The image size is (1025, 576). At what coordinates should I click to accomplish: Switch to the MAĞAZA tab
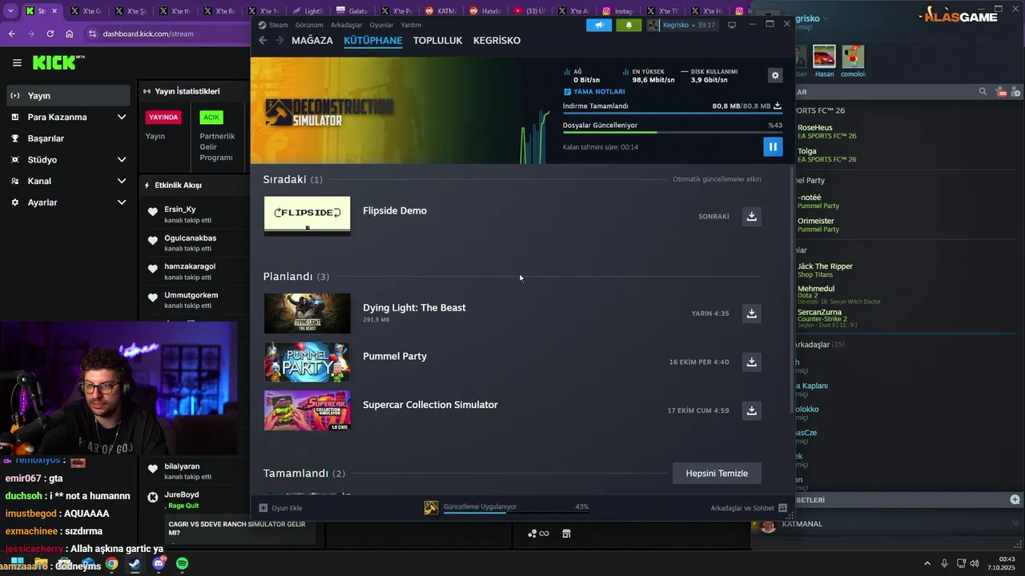pos(312,40)
